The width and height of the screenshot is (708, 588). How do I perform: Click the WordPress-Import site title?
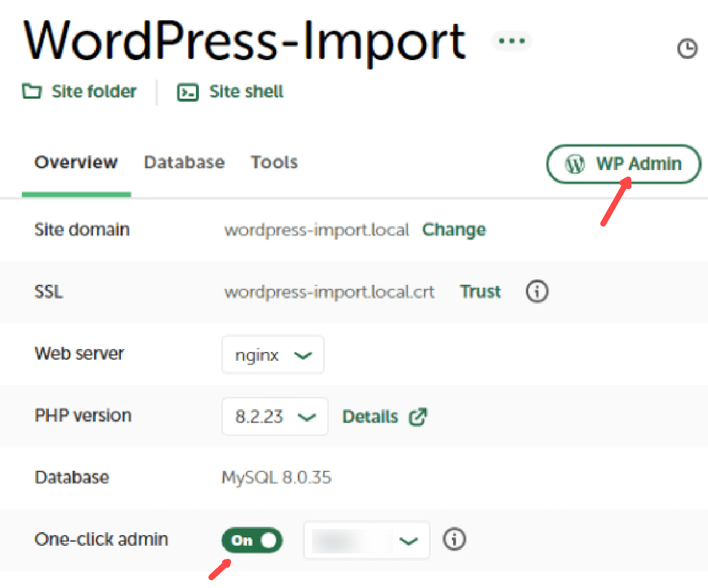pos(244,40)
